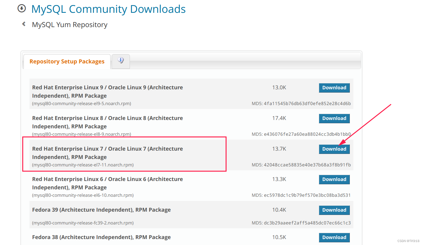Select the Repository Setup Packages tab

click(67, 62)
